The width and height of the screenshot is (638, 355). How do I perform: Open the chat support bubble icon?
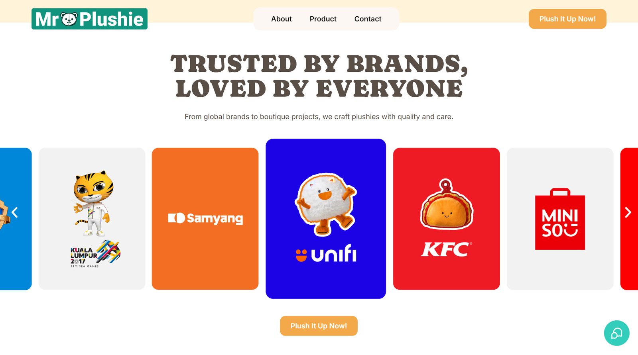(x=616, y=333)
